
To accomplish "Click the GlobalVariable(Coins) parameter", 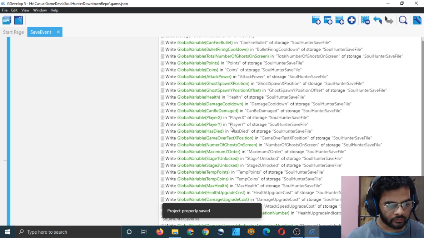I will tap(198, 70).
